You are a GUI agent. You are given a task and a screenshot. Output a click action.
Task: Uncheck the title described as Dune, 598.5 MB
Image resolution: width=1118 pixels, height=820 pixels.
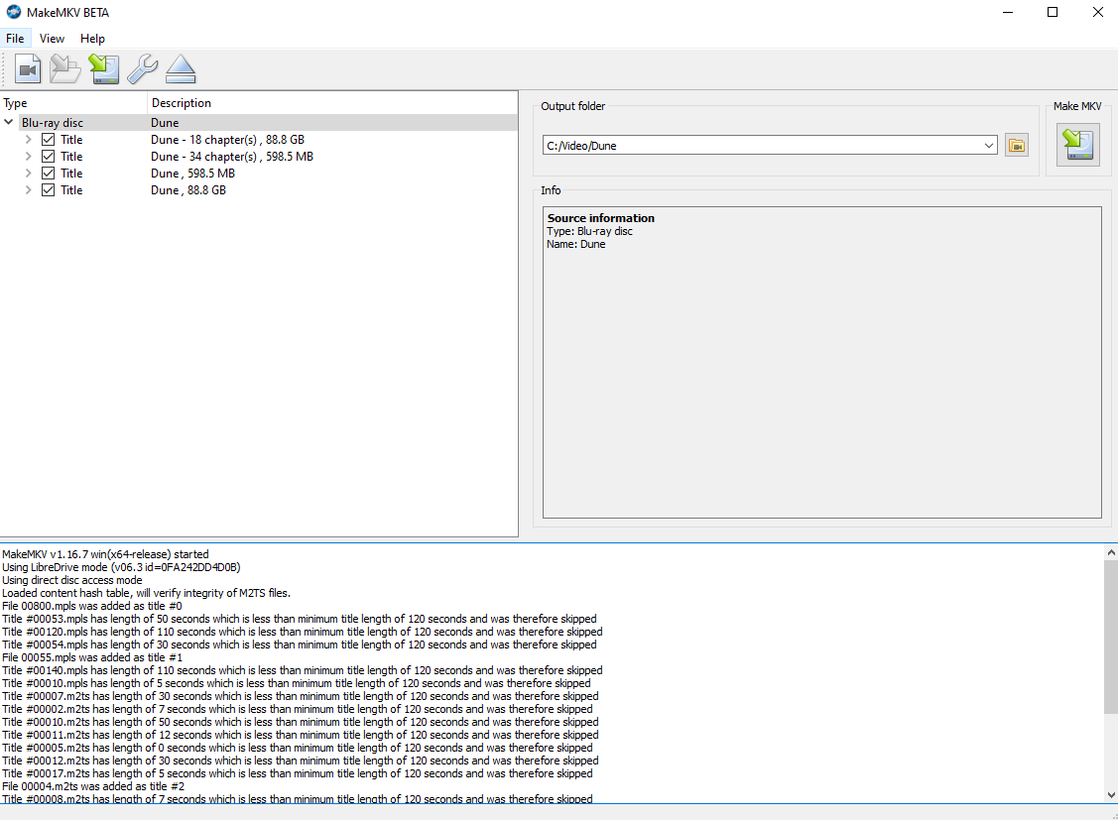pyautogui.click(x=48, y=174)
